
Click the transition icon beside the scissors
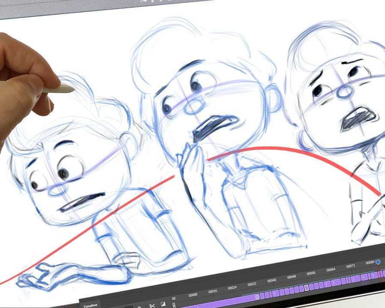click(163, 304)
